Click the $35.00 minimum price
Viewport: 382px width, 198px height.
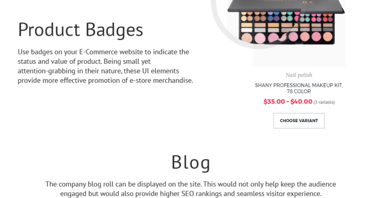click(x=274, y=102)
